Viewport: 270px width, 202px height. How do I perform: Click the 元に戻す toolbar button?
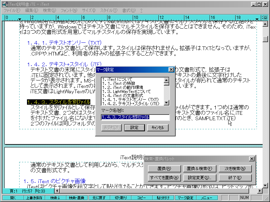click(99, 198)
